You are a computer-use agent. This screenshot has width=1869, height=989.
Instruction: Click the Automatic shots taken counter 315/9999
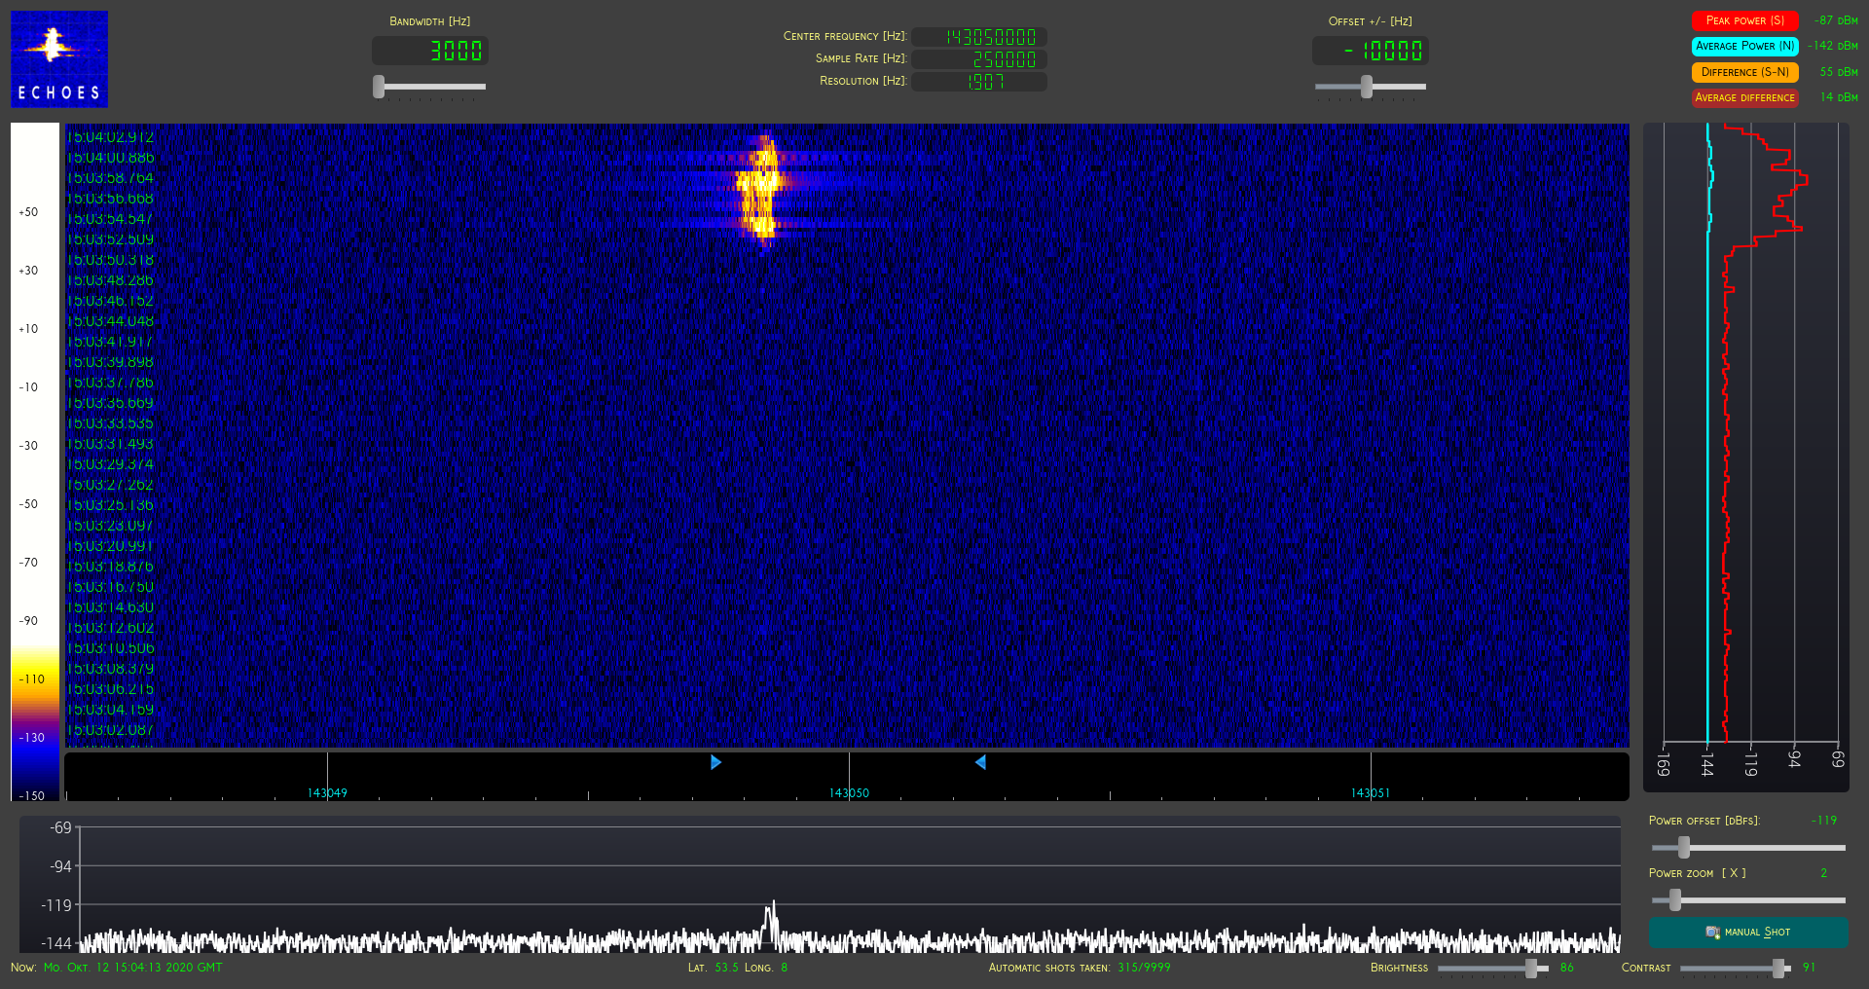(1144, 968)
